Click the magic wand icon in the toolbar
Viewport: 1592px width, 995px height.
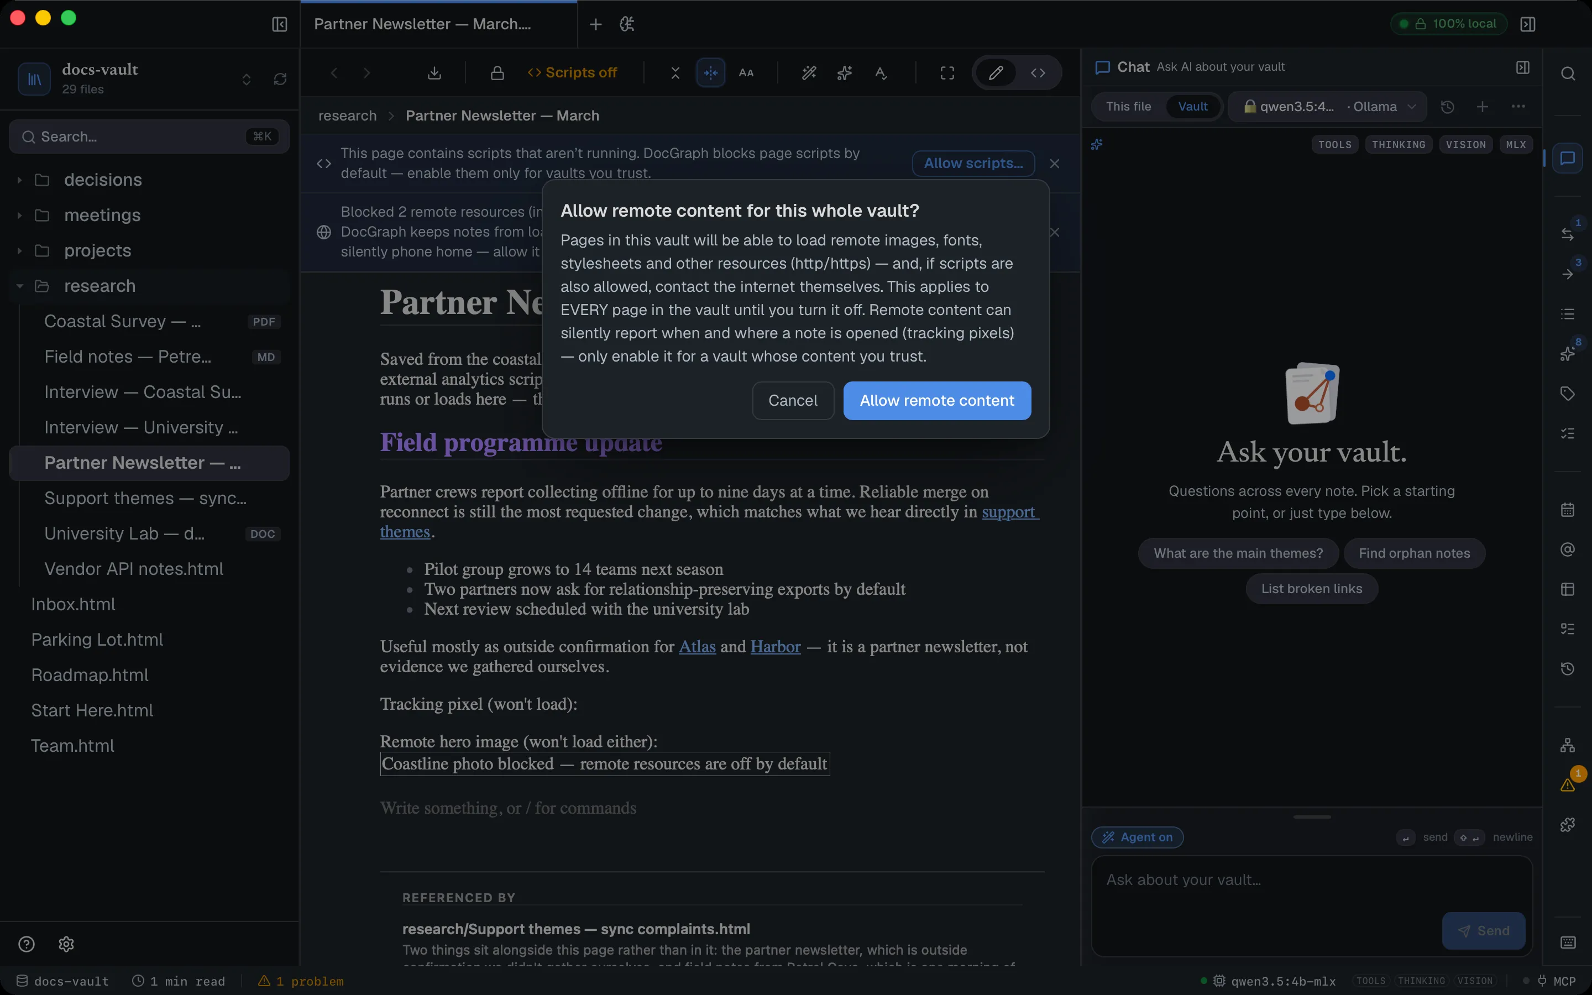pos(809,72)
